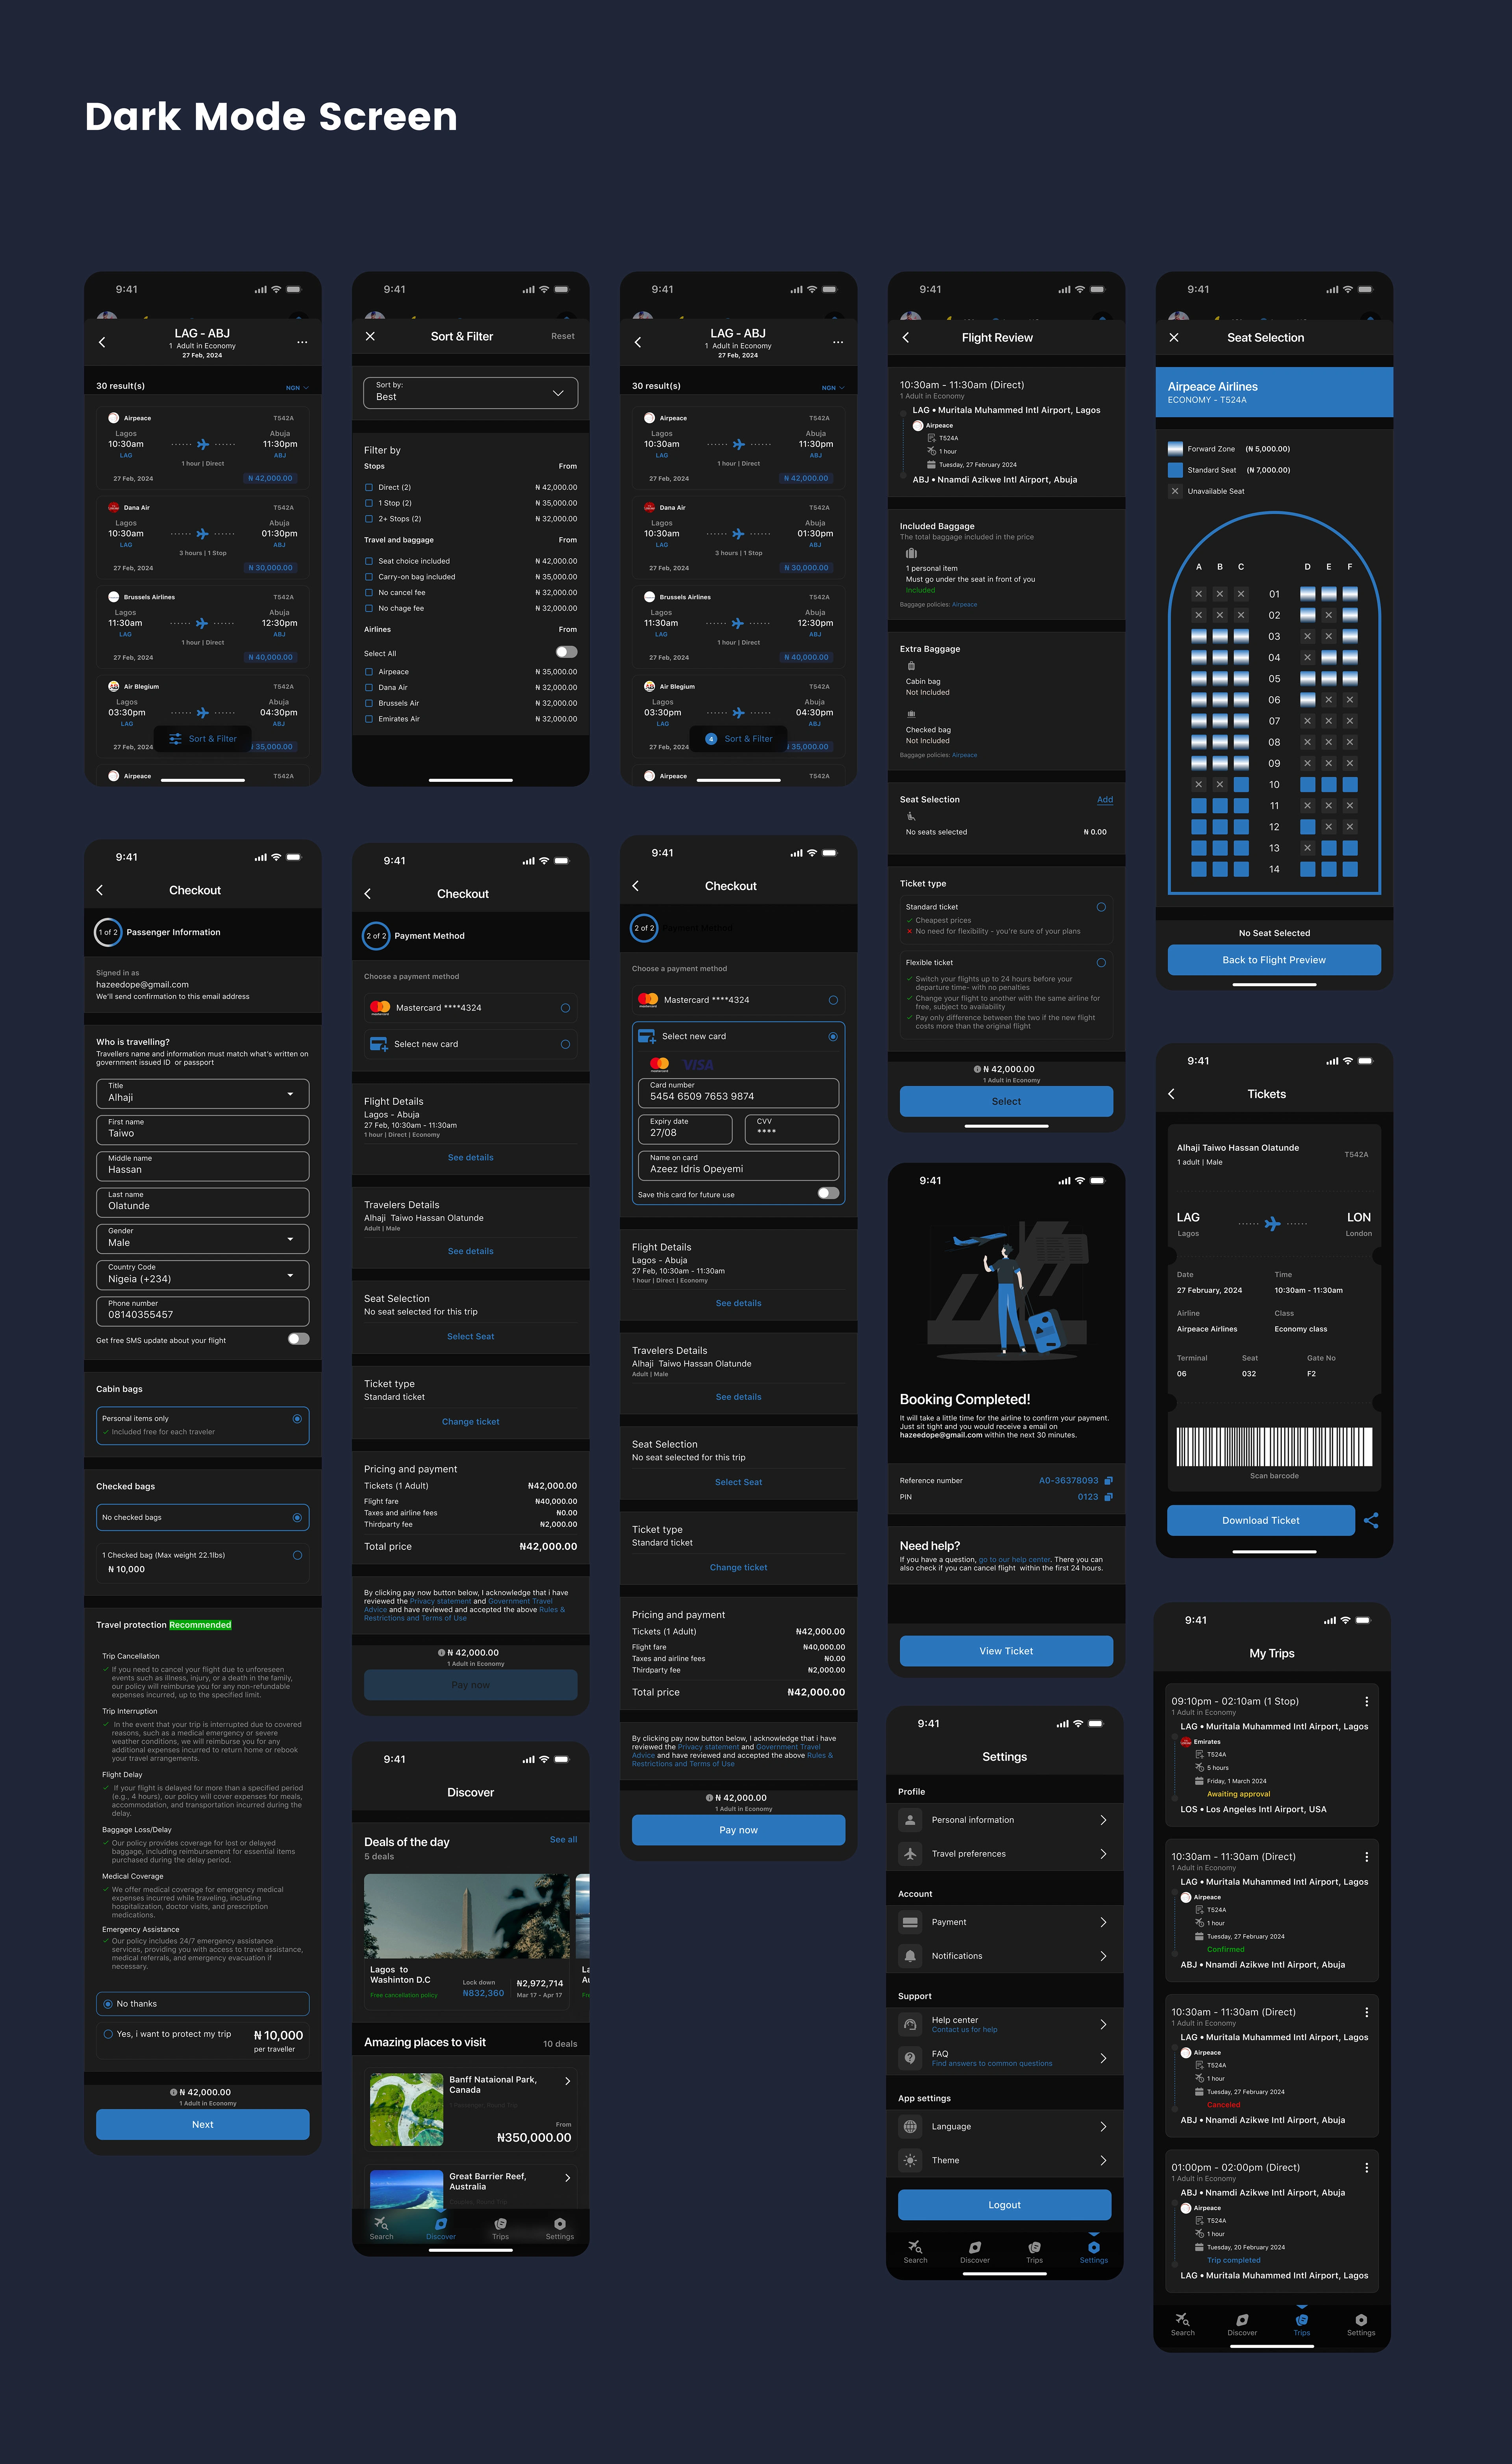1512x2464 pixels.
Task: Open Theme row chevron in Settings
Action: tap(1103, 2160)
